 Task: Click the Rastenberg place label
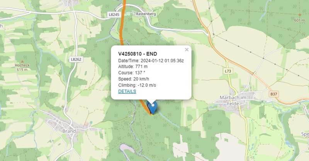click(x=146, y=13)
